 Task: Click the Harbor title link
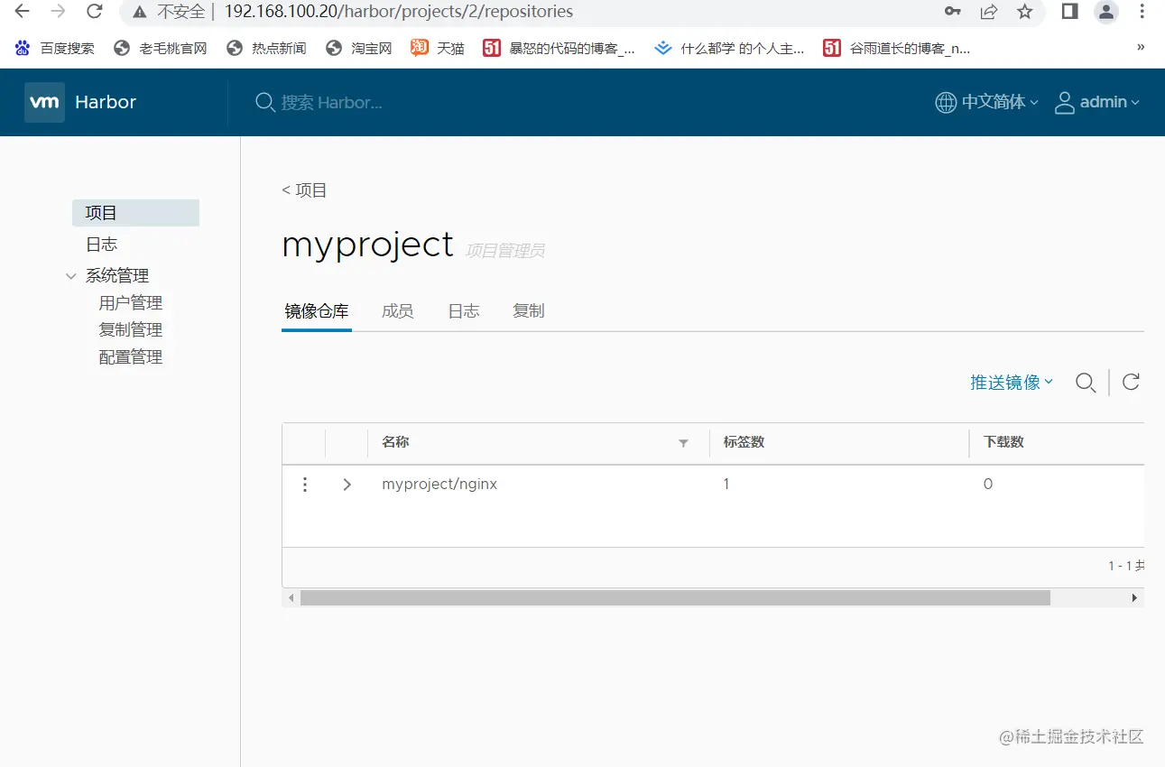pyautogui.click(x=106, y=102)
